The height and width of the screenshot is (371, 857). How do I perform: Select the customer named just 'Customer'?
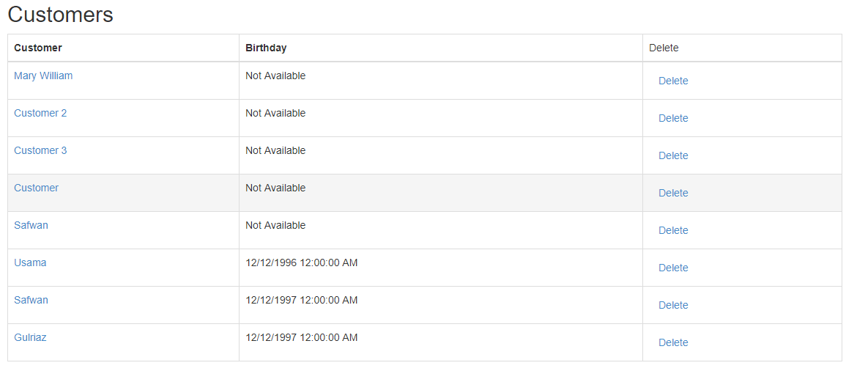pos(36,188)
